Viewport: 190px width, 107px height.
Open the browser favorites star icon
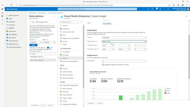[174, 5]
